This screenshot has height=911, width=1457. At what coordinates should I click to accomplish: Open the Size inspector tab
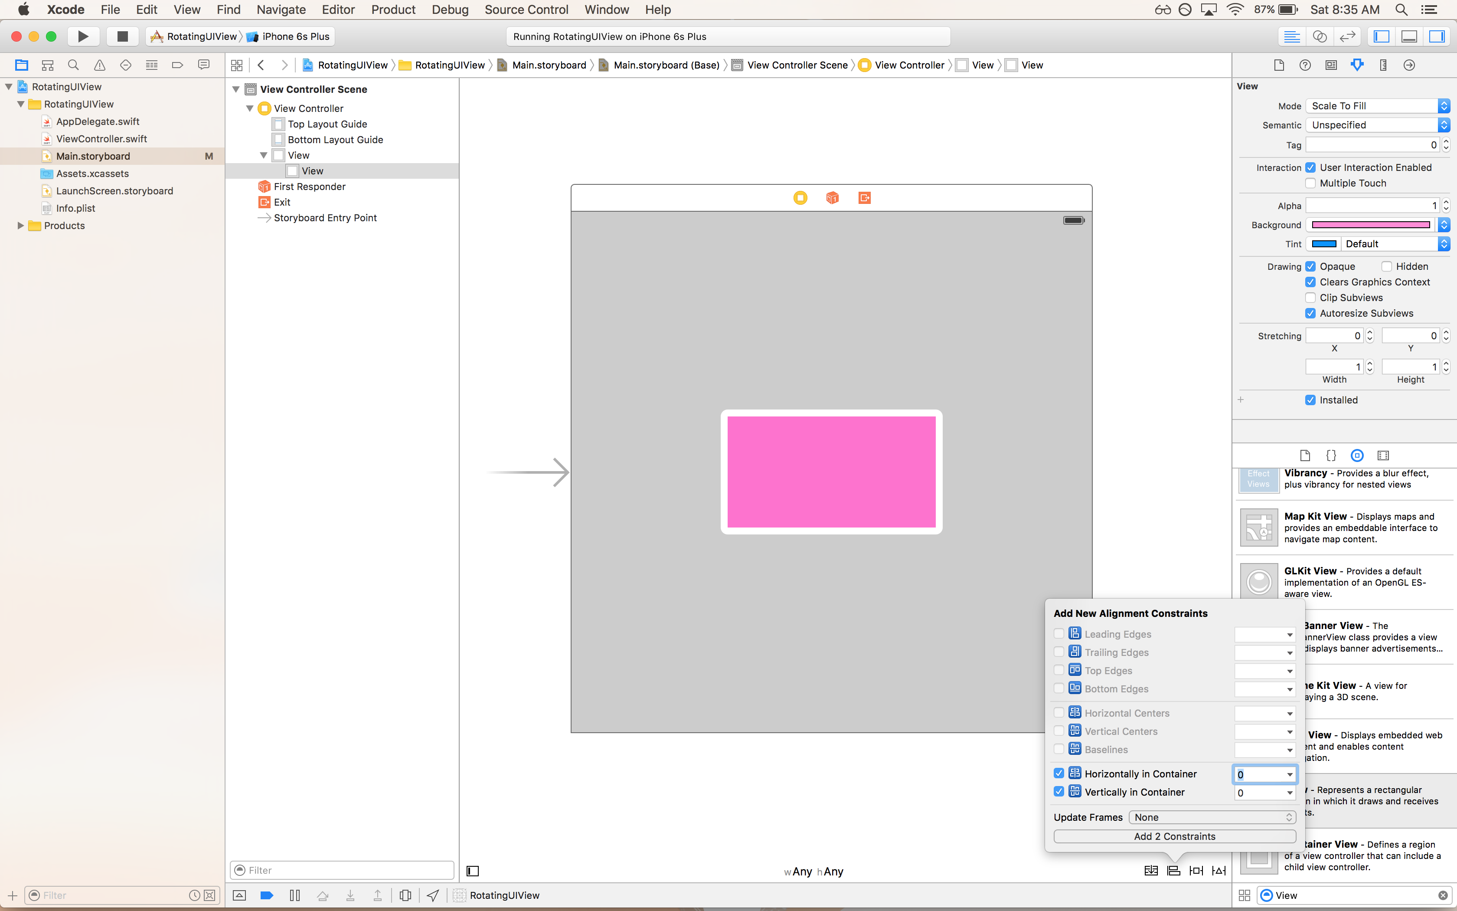click(1383, 65)
